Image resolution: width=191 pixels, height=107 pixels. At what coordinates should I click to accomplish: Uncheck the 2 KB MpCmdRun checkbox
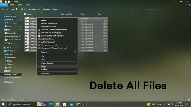[x=26, y=48]
